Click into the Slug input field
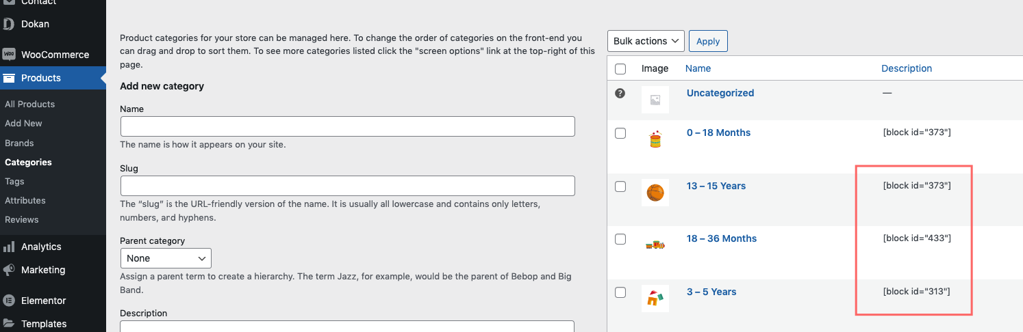Image resolution: width=1023 pixels, height=332 pixels. coord(348,186)
